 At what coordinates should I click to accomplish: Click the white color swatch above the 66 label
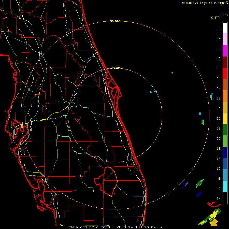point(225,28)
